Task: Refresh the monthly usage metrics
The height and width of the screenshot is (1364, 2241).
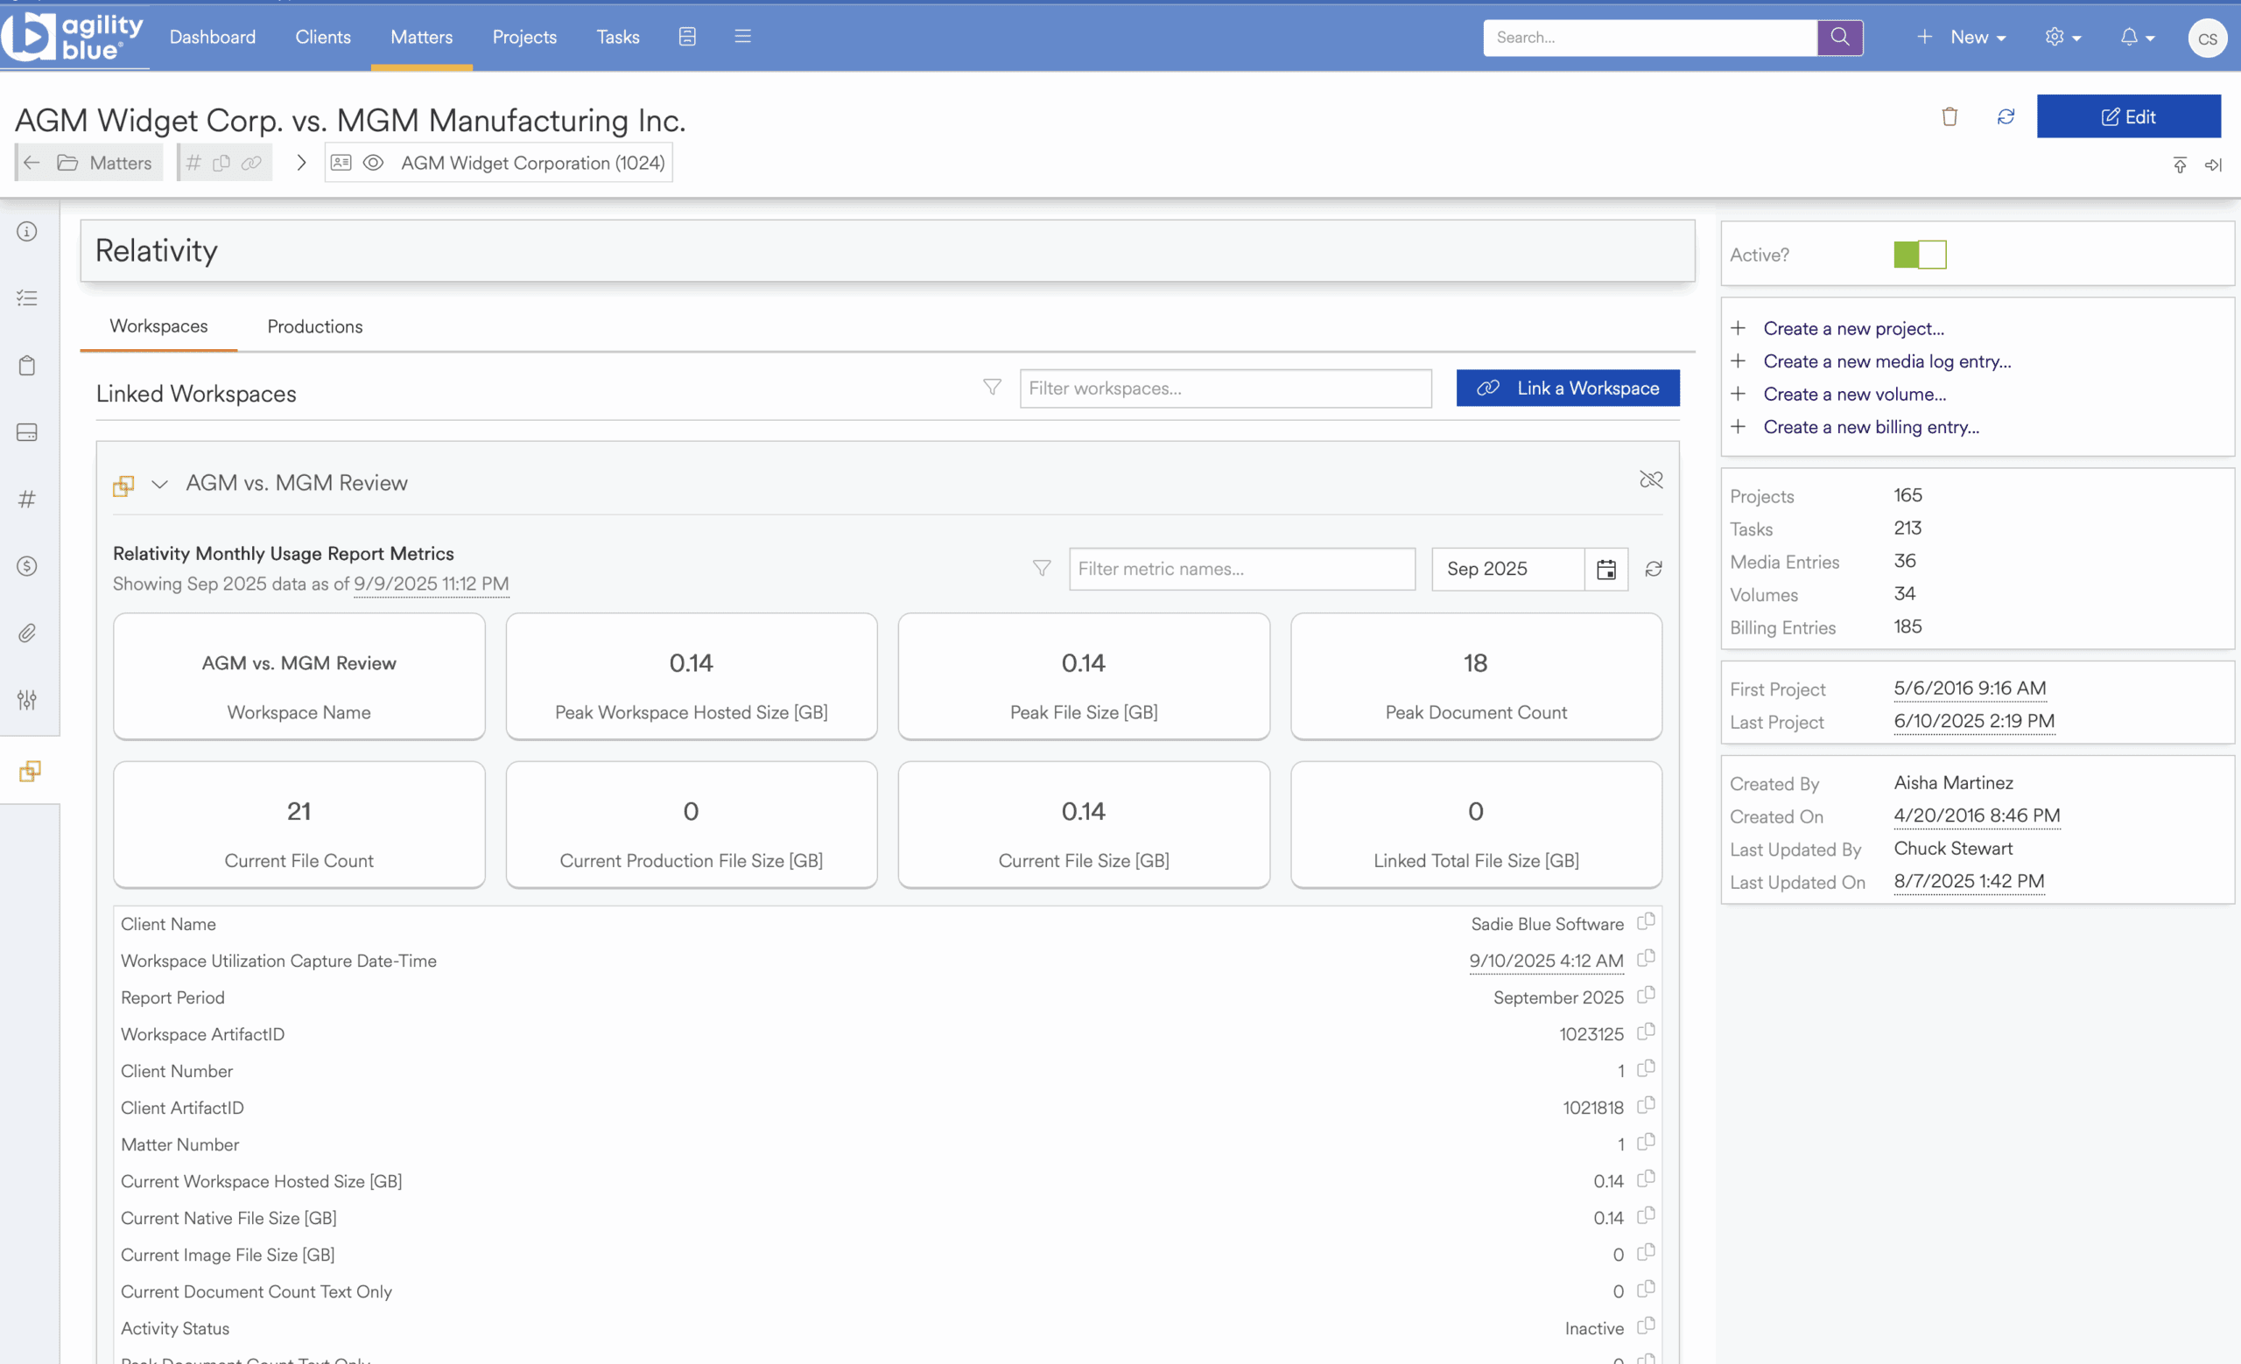Action: 1654,569
